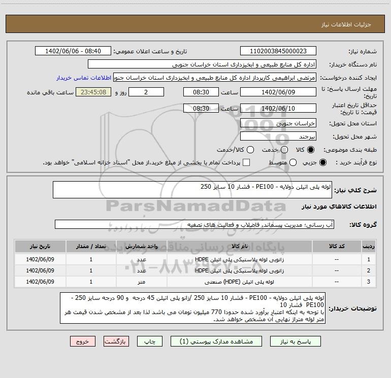This screenshot has width=391, height=378.
Task: Click نام کالا column header
Action: tap(239, 247)
